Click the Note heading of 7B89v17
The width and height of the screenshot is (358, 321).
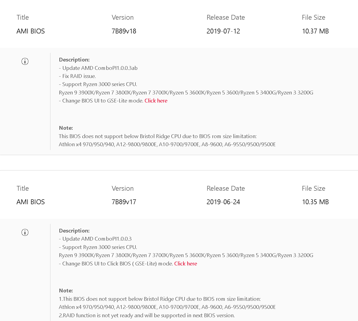66,291
